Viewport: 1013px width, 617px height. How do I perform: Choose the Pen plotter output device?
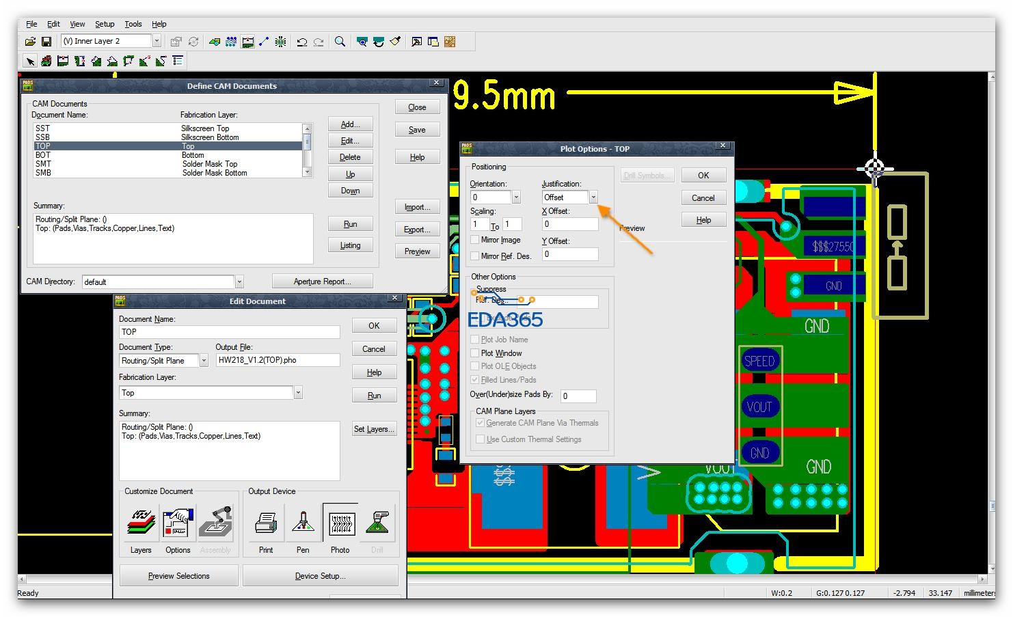coord(303,523)
